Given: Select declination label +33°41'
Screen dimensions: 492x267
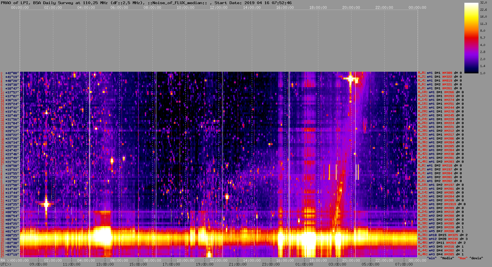Looking at the screenshot, I should tap(12, 112).
